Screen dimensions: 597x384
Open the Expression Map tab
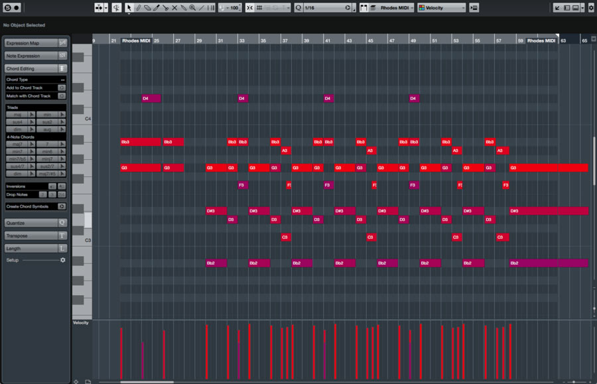(31, 43)
